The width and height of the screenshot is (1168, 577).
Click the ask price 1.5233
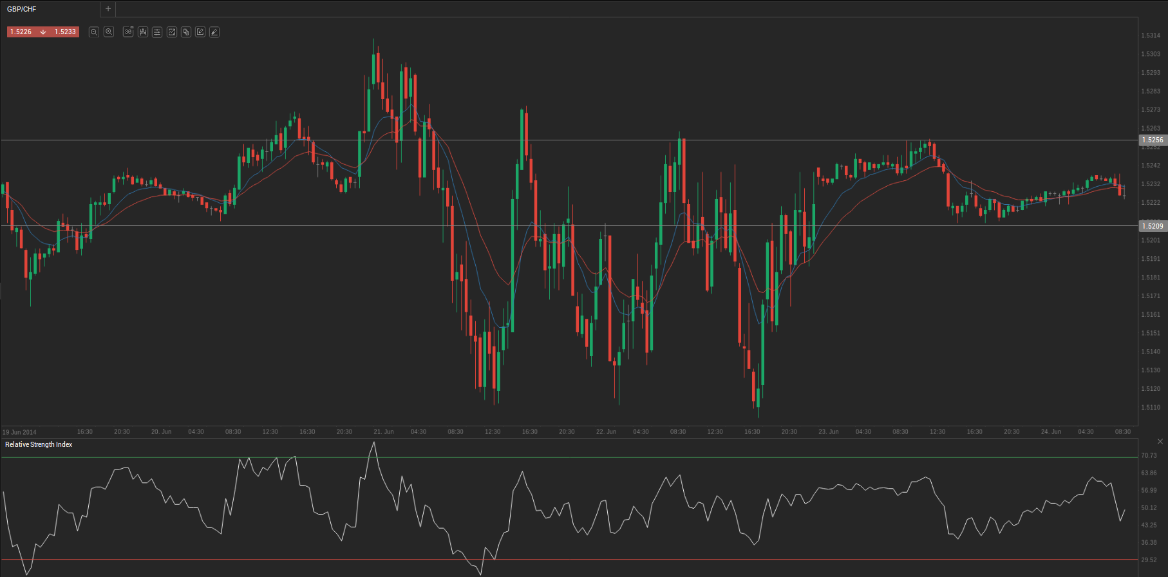(x=65, y=32)
